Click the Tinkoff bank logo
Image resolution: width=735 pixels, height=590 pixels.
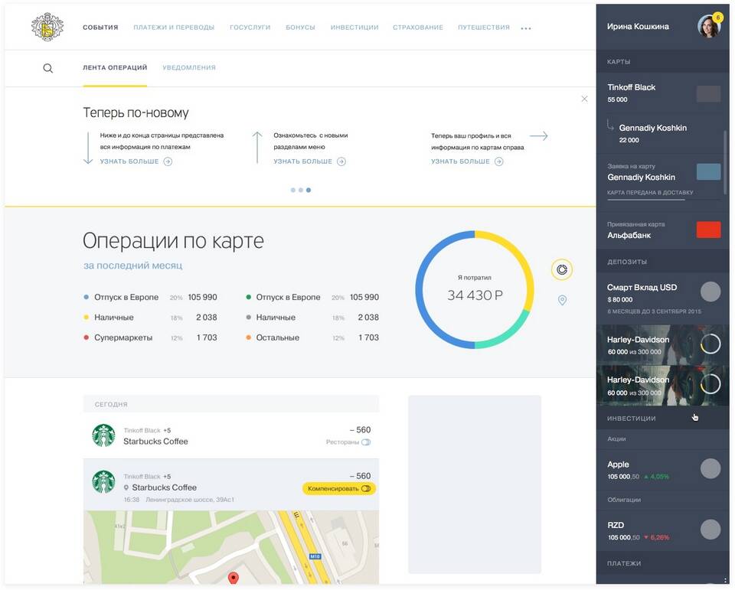47,28
